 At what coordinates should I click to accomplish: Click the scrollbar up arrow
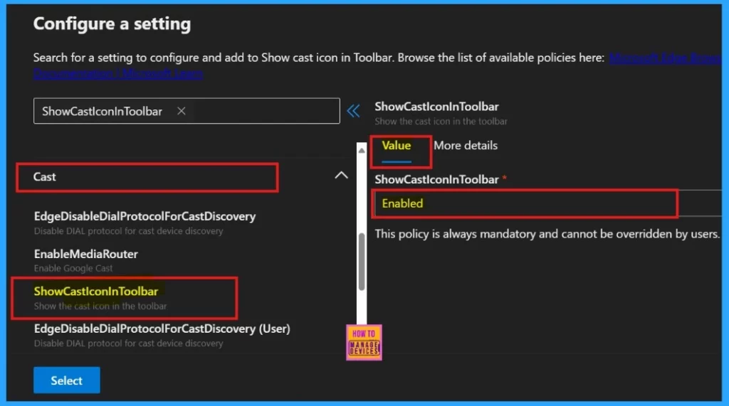pyautogui.click(x=361, y=150)
